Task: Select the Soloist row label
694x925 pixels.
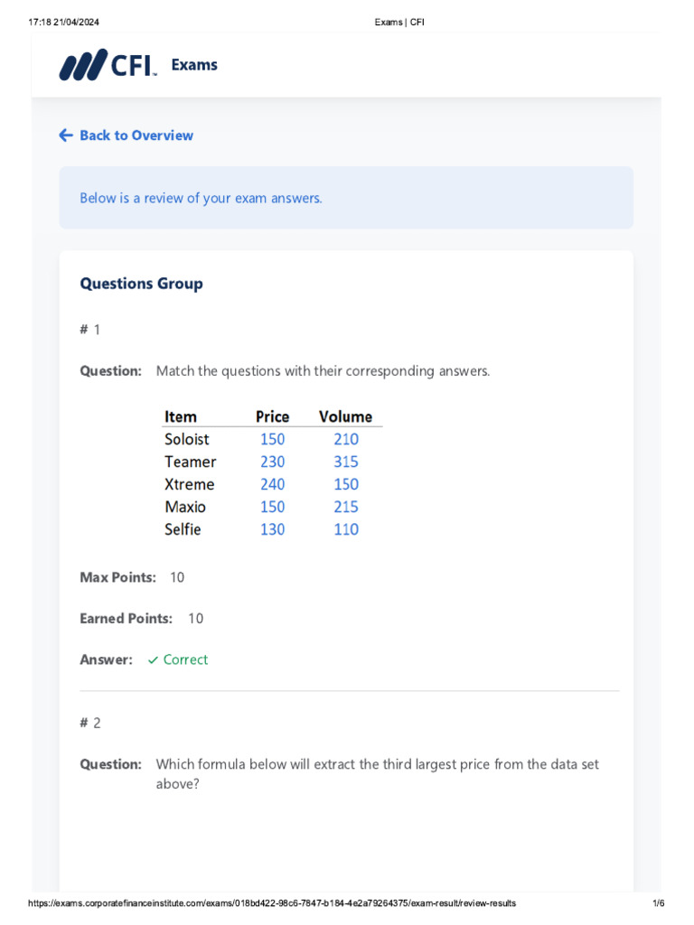Action: 187,439
